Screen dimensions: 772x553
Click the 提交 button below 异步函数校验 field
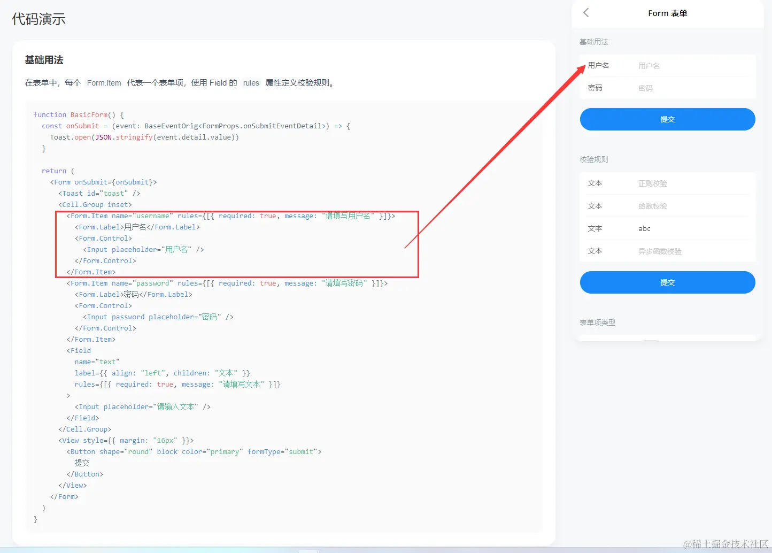[x=667, y=282]
